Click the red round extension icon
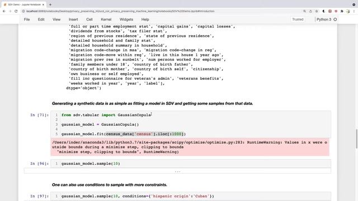Viewport: 358px width, 201px height. (x=336, y=11)
